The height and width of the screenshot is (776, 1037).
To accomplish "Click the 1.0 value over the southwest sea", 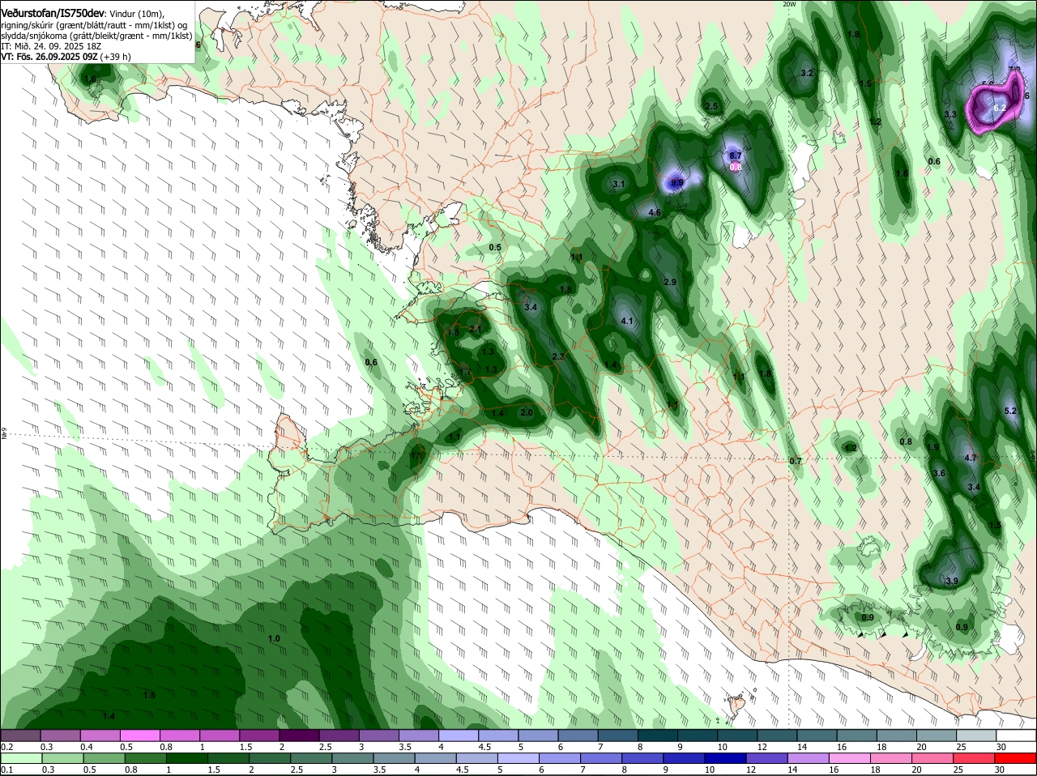I will 274,639.
